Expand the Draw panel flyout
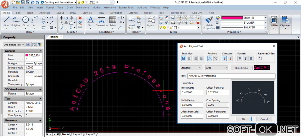The height and width of the screenshot is (137, 301). (x=30, y=32)
